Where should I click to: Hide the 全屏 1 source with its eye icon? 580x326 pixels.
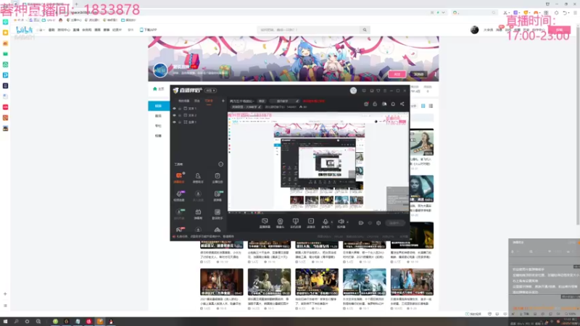(174, 122)
